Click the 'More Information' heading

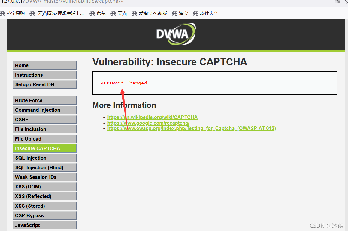pos(124,105)
